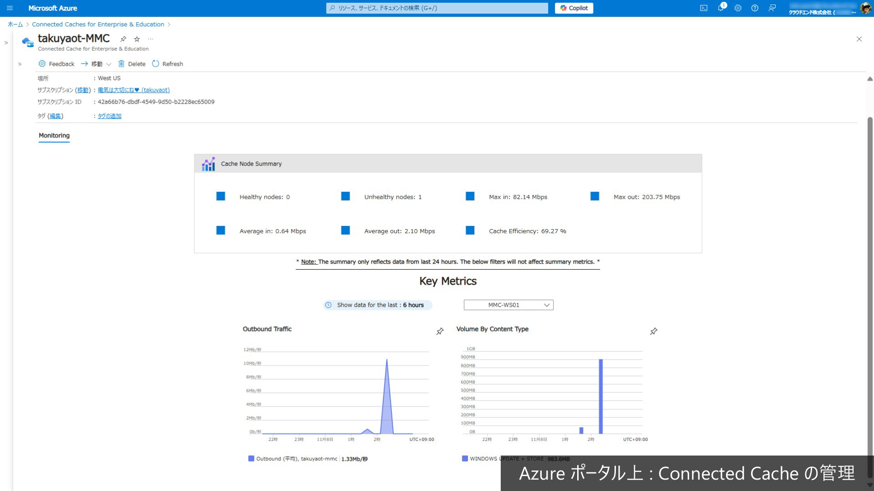Edit tags via 編集 link

[55, 116]
